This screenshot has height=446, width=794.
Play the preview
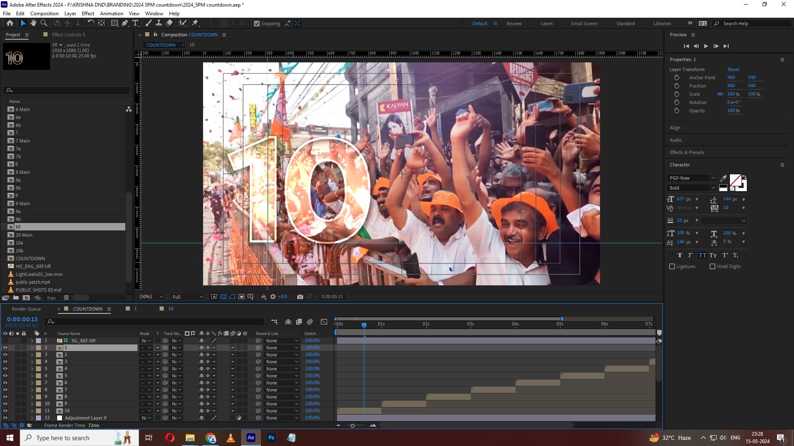(706, 46)
